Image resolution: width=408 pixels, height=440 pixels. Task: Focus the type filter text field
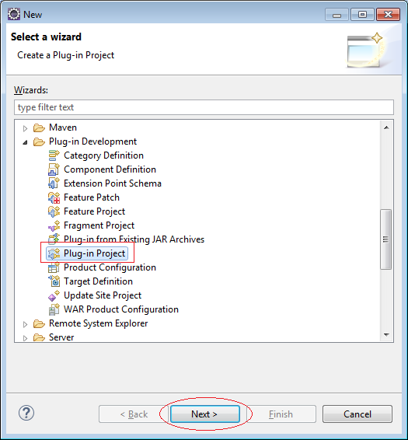[x=204, y=107]
